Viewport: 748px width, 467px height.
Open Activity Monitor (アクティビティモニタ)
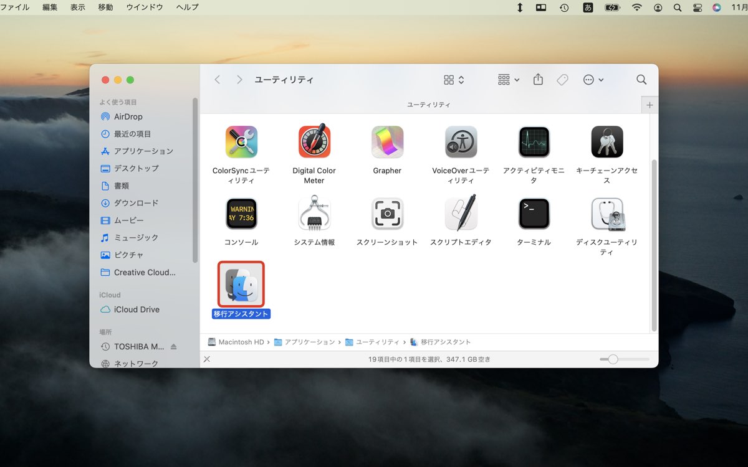point(534,141)
